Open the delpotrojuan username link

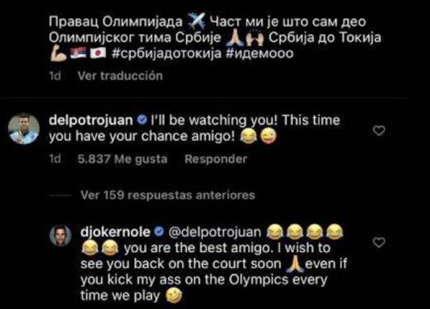point(91,120)
